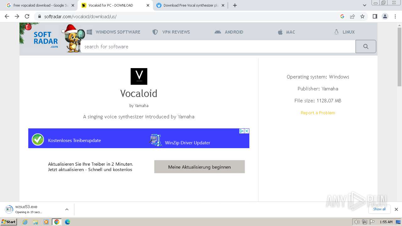Click the browser forward arrow

pyautogui.click(x=17, y=16)
